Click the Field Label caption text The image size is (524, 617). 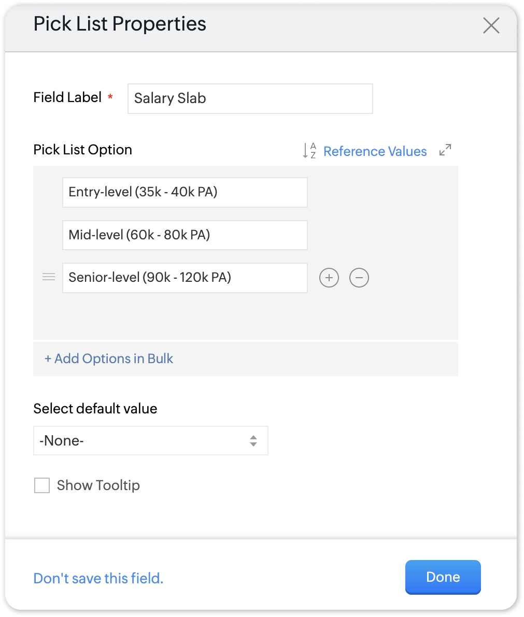[x=67, y=97]
